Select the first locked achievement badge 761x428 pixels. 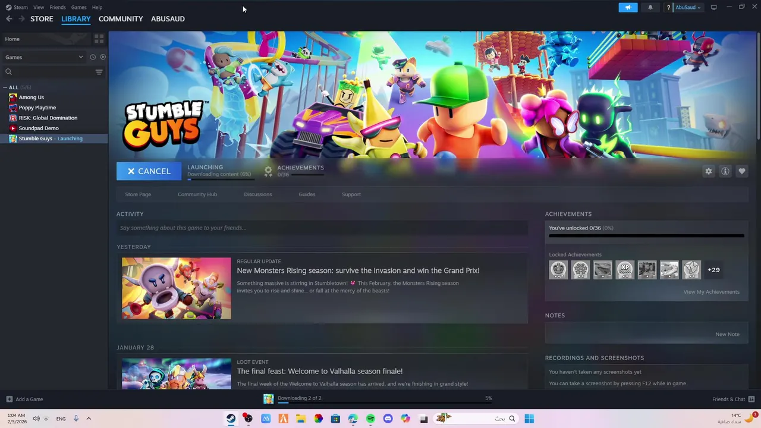pyautogui.click(x=558, y=270)
